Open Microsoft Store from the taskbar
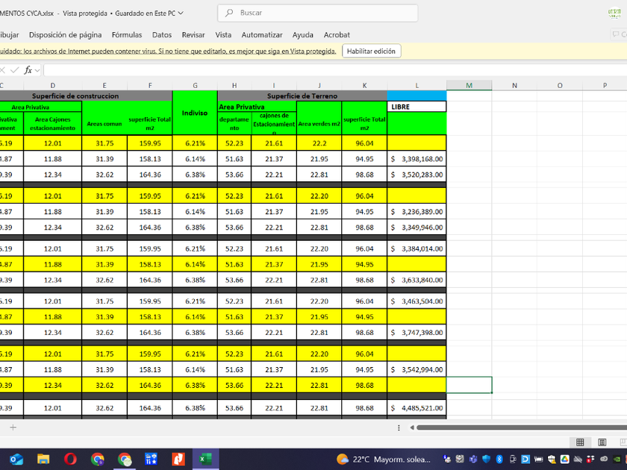Image resolution: width=627 pixels, height=470 pixels. 151,459
